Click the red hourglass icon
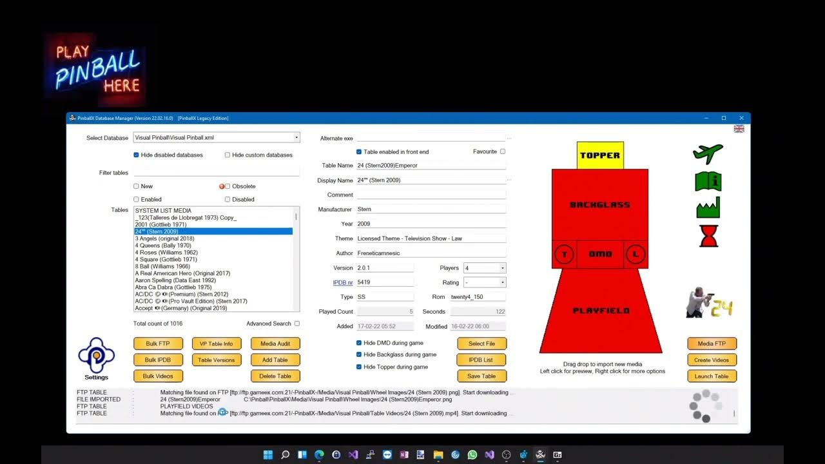Image resolution: width=825 pixels, height=464 pixels. click(x=708, y=236)
